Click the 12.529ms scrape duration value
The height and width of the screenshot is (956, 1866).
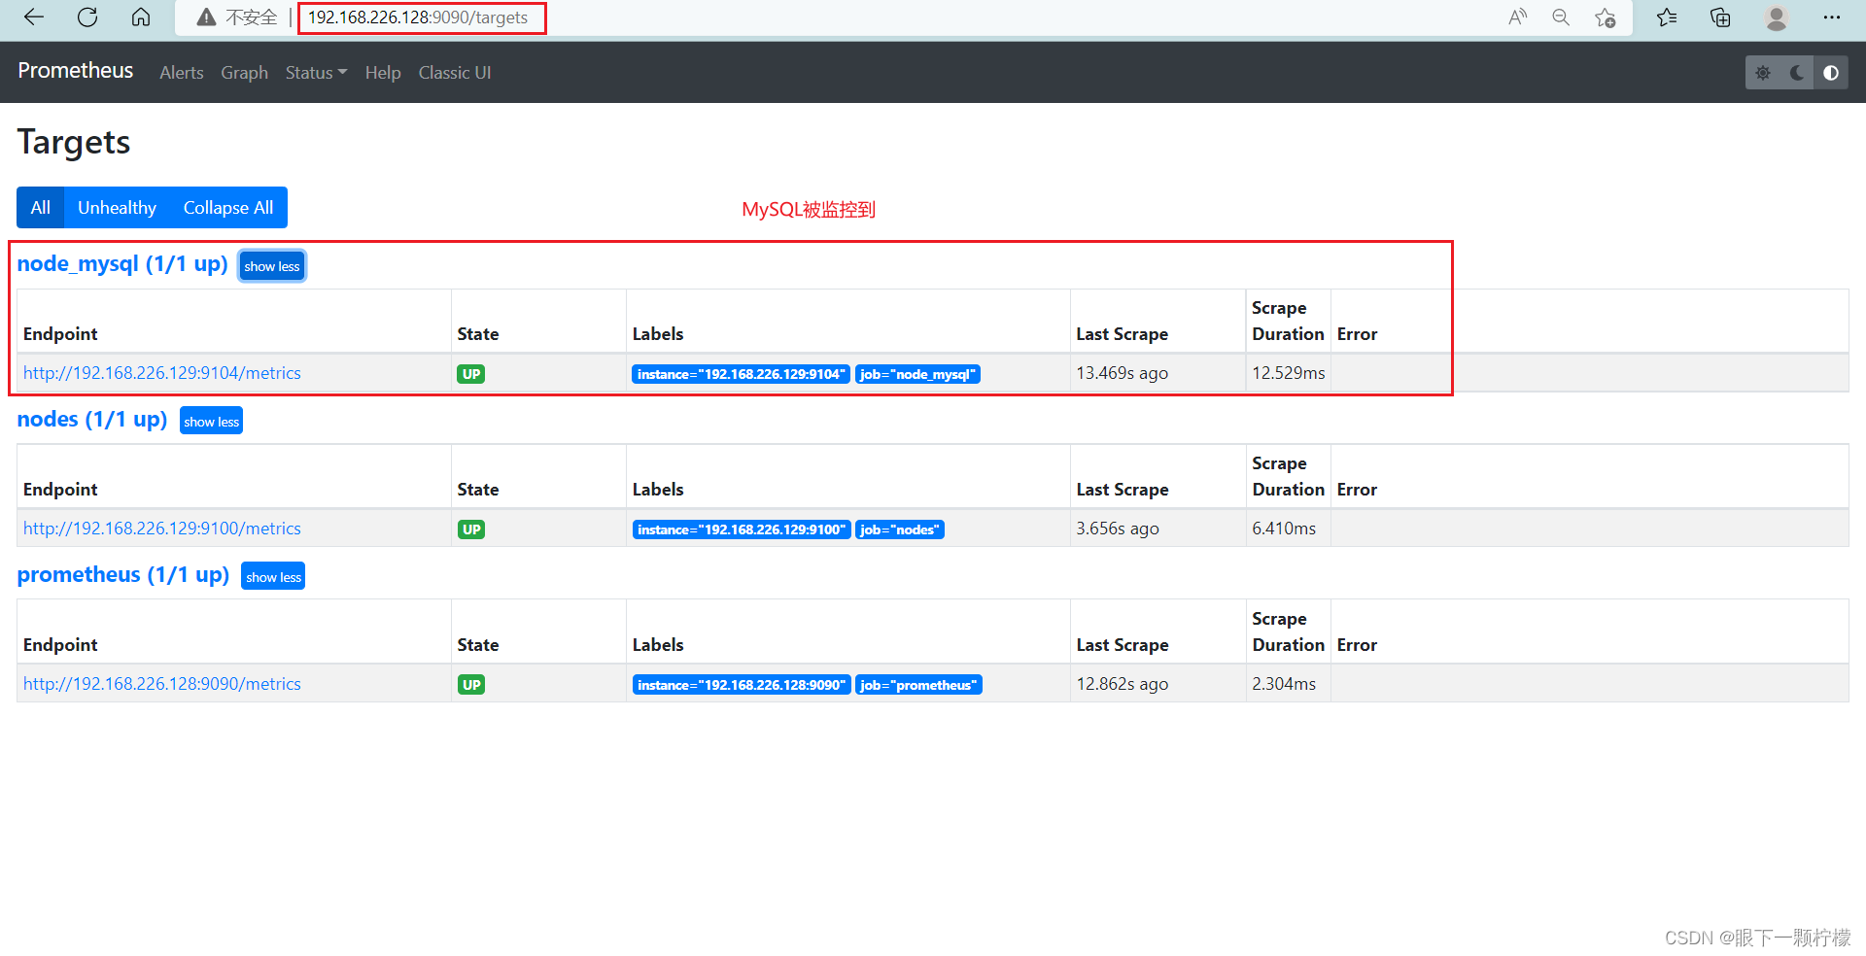1289,373
